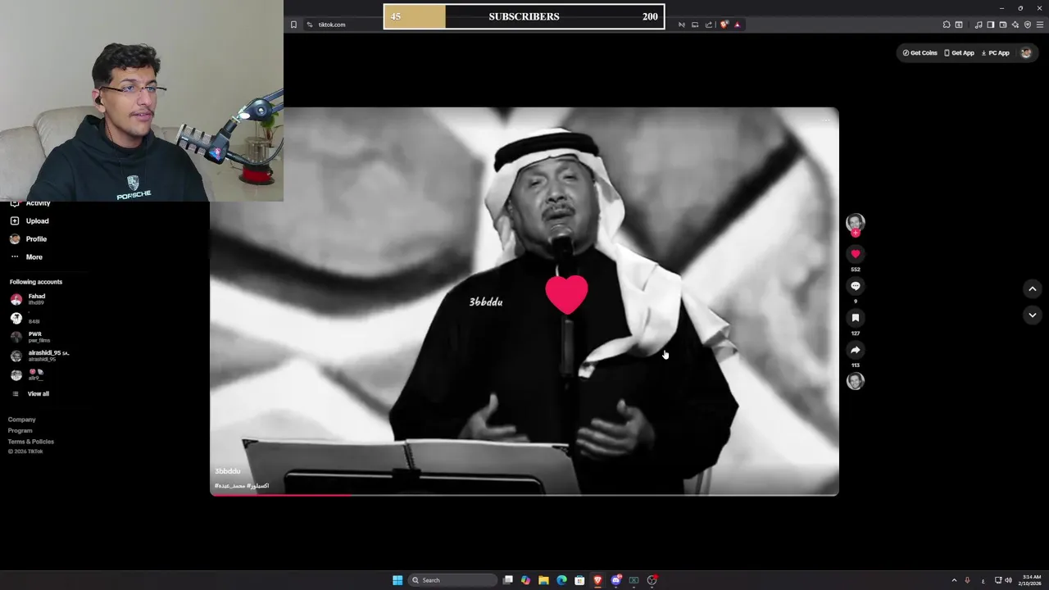Open the PWR pwr_films account

click(30, 337)
